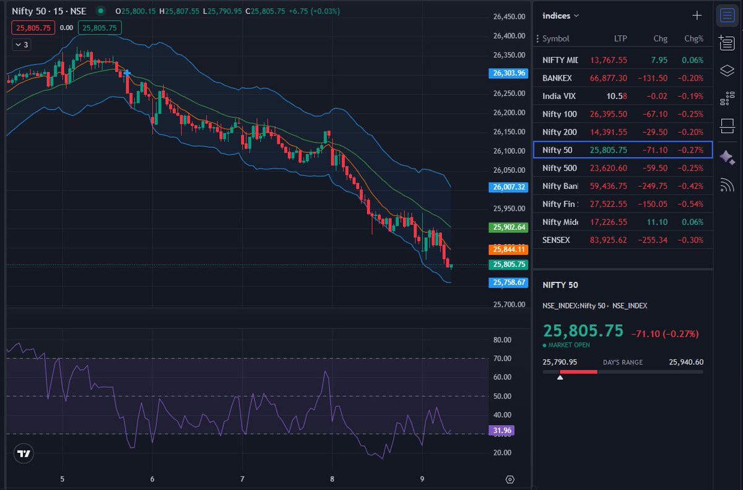743x490 pixels.
Task: Select SENSEX row in watchlist
Action: [x=623, y=240]
